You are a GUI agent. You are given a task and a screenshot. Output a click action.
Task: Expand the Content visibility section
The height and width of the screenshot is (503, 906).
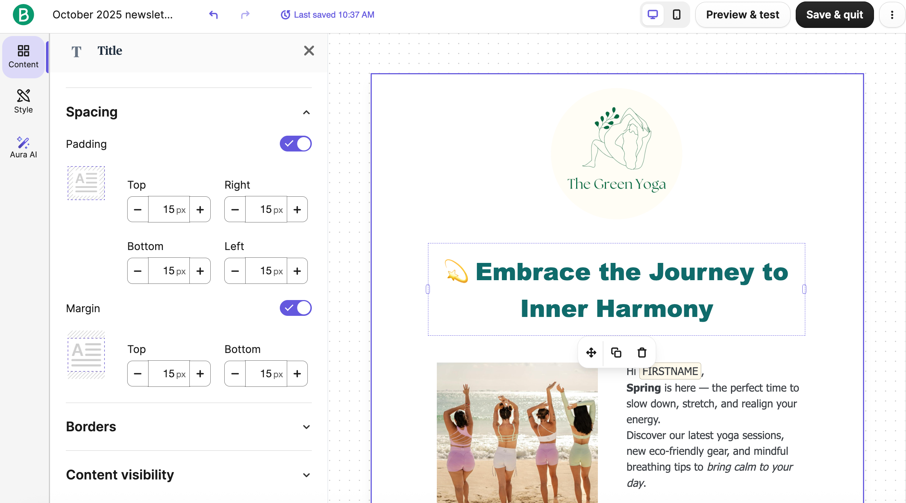pyautogui.click(x=306, y=475)
